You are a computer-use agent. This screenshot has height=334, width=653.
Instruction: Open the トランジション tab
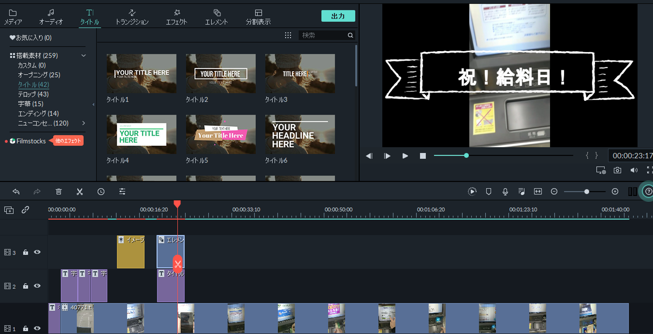(132, 17)
